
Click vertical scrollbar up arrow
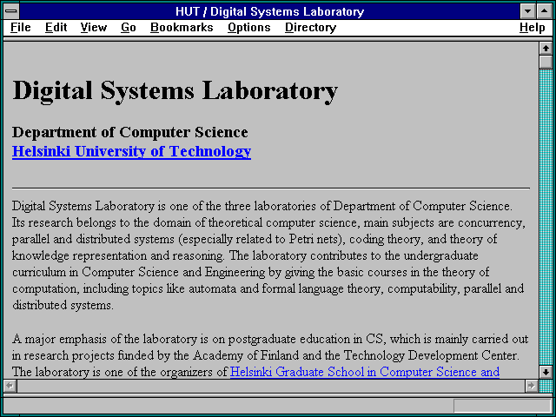click(546, 49)
